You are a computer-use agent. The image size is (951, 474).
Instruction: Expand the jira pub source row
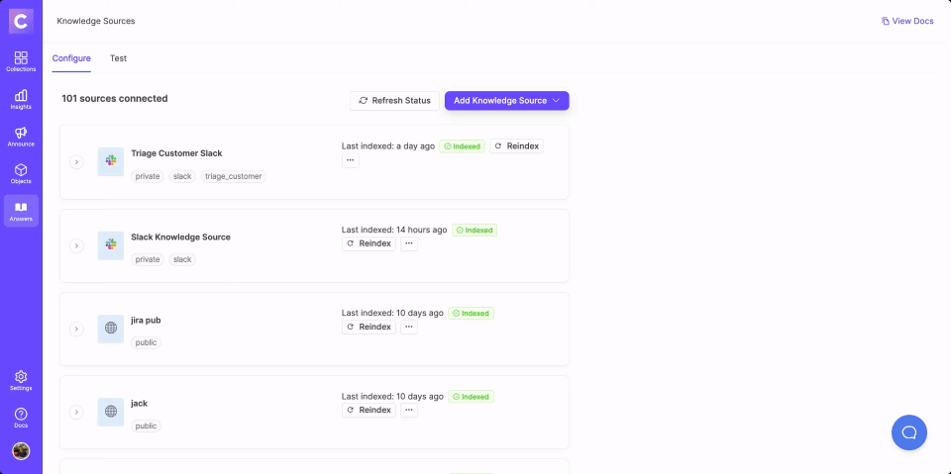(x=76, y=329)
